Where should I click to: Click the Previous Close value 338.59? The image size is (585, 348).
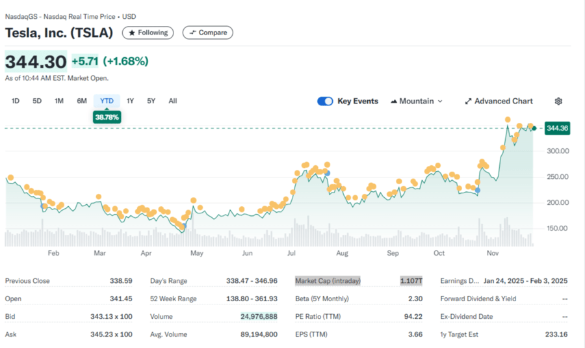[x=121, y=281]
